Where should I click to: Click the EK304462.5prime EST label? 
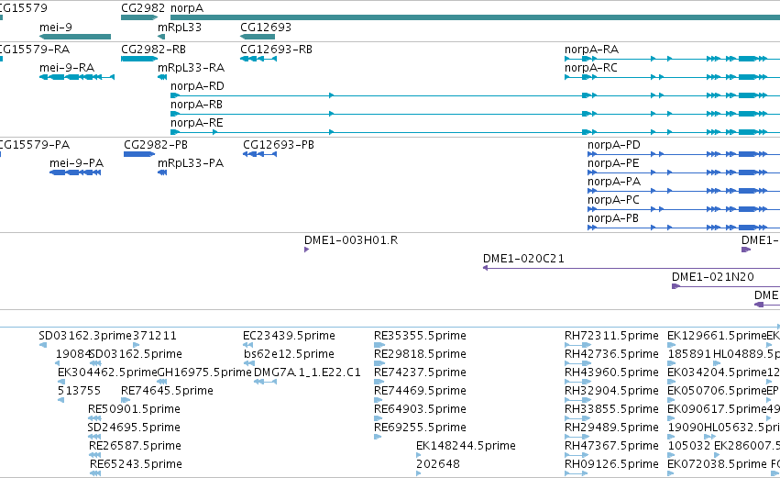point(107,372)
